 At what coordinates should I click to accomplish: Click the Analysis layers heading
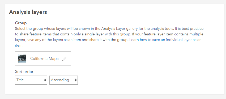(28, 12)
